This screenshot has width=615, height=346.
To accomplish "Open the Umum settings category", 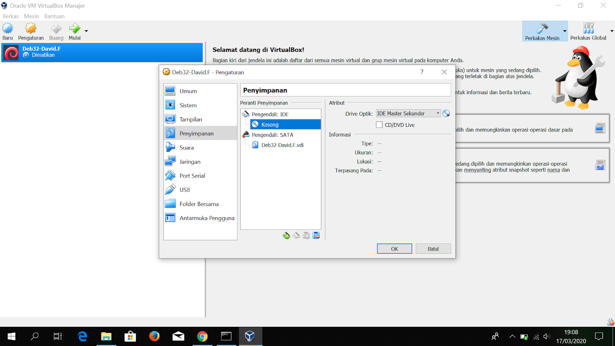I will pos(200,91).
